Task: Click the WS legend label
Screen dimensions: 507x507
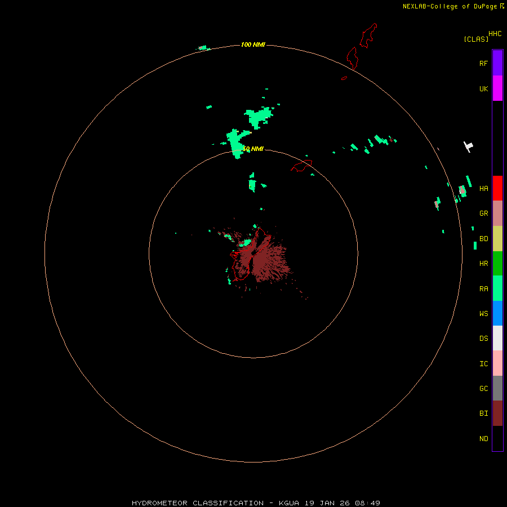Action: pos(483,313)
